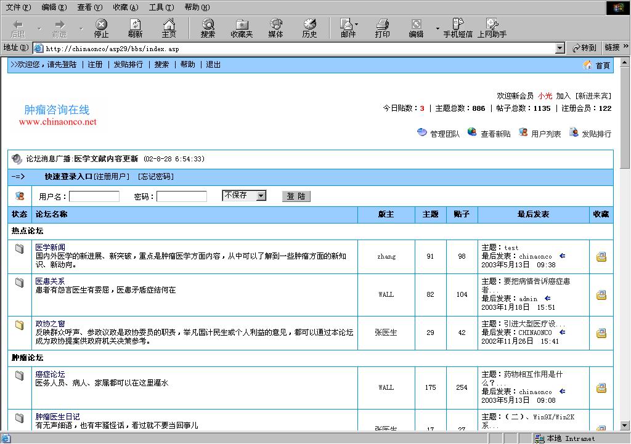Open the Forward button history dropdown arrow
Viewport: 631px width, 444px height.
(81, 28)
